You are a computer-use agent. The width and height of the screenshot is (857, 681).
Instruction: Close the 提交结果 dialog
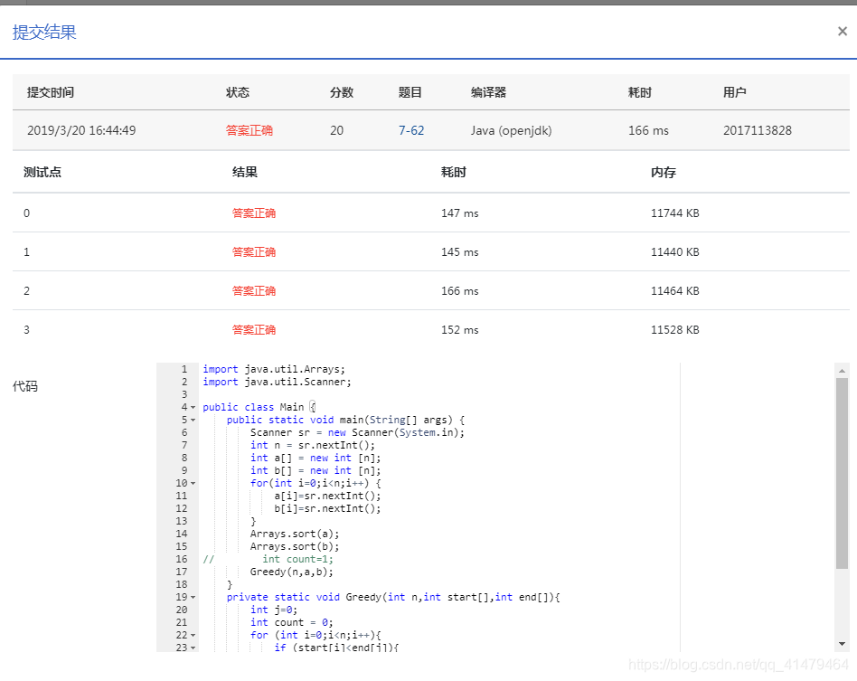click(843, 32)
